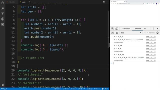Open editor More Actions ellipsis
This screenshot has height=90, width=160.
point(107,2)
